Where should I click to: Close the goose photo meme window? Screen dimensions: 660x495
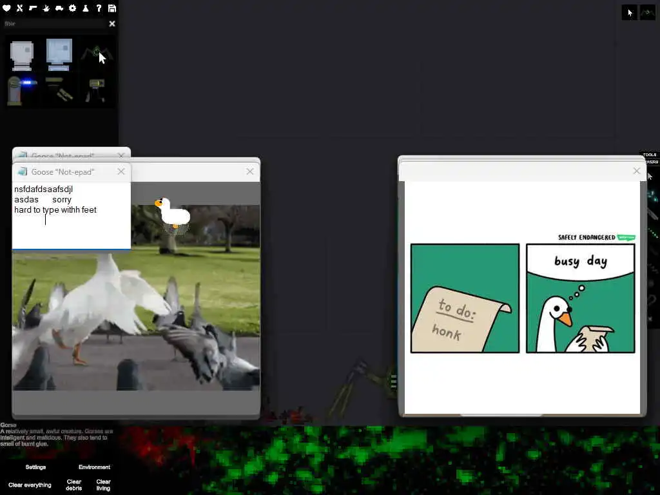coord(250,171)
